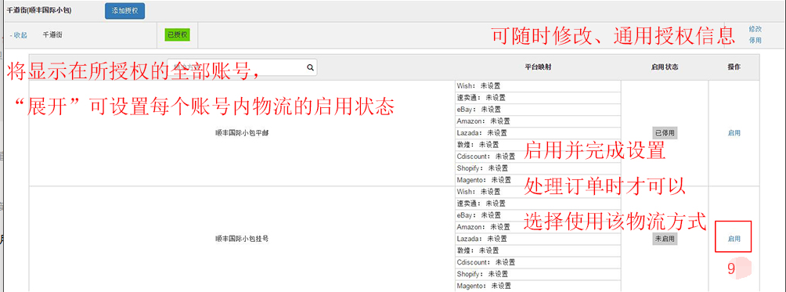The image size is (786, 292).
Task: Click the 操作 column header
Action: [734, 67]
